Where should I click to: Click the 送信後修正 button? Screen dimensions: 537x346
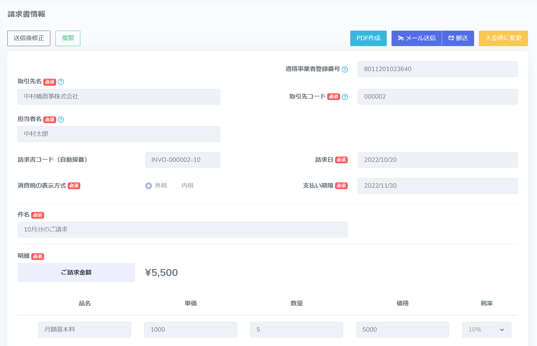point(29,38)
